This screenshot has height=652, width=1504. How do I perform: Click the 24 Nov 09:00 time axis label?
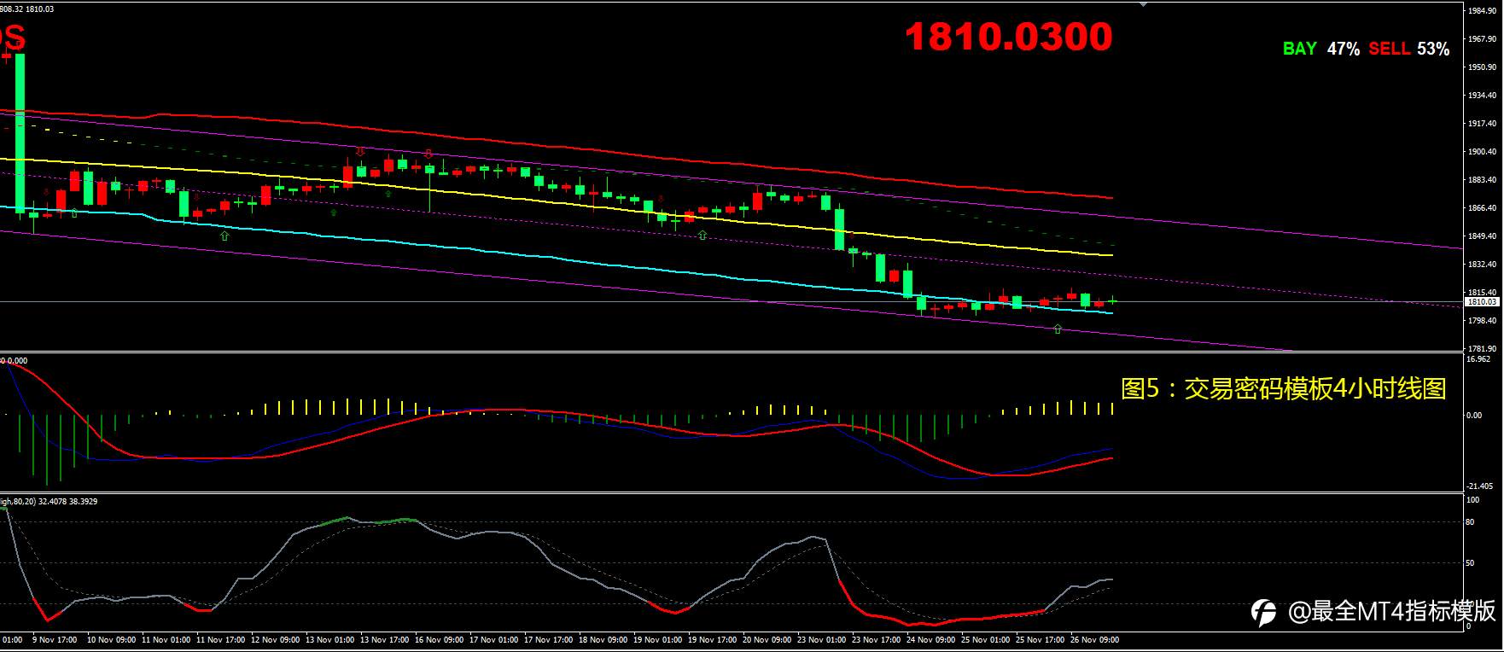pyautogui.click(x=930, y=639)
